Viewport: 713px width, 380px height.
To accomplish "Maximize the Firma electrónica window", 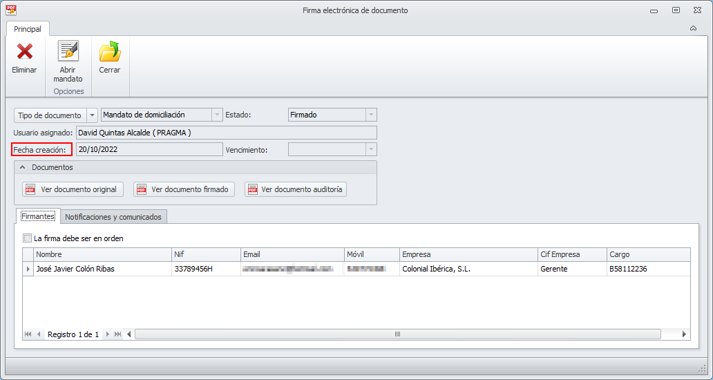I will click(x=676, y=10).
